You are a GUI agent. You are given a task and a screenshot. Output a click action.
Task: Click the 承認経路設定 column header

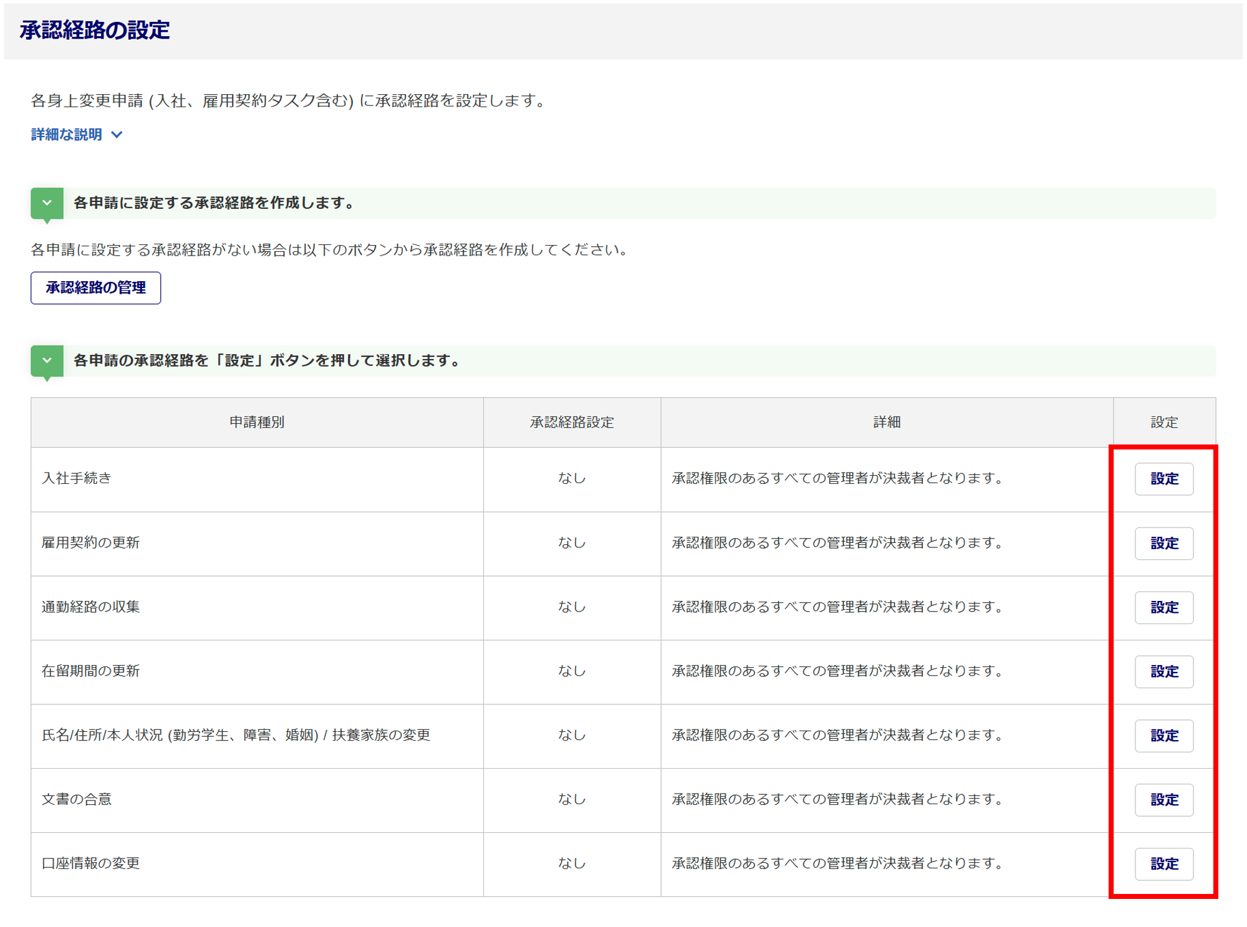(572, 423)
